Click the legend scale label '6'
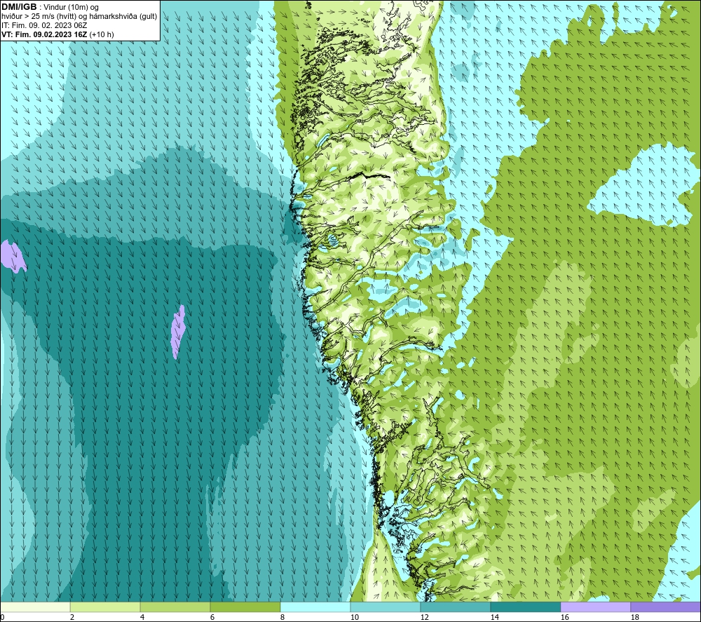 coord(212,618)
